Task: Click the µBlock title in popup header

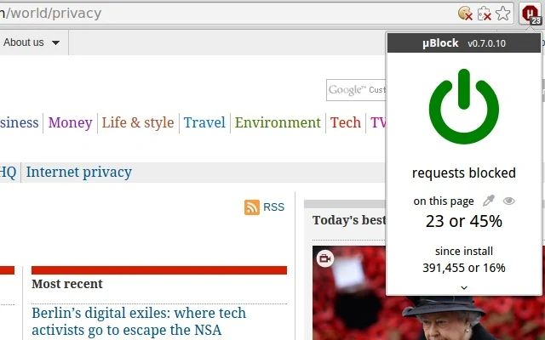Action: point(440,43)
